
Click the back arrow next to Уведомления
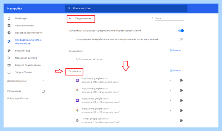pos(70,18)
